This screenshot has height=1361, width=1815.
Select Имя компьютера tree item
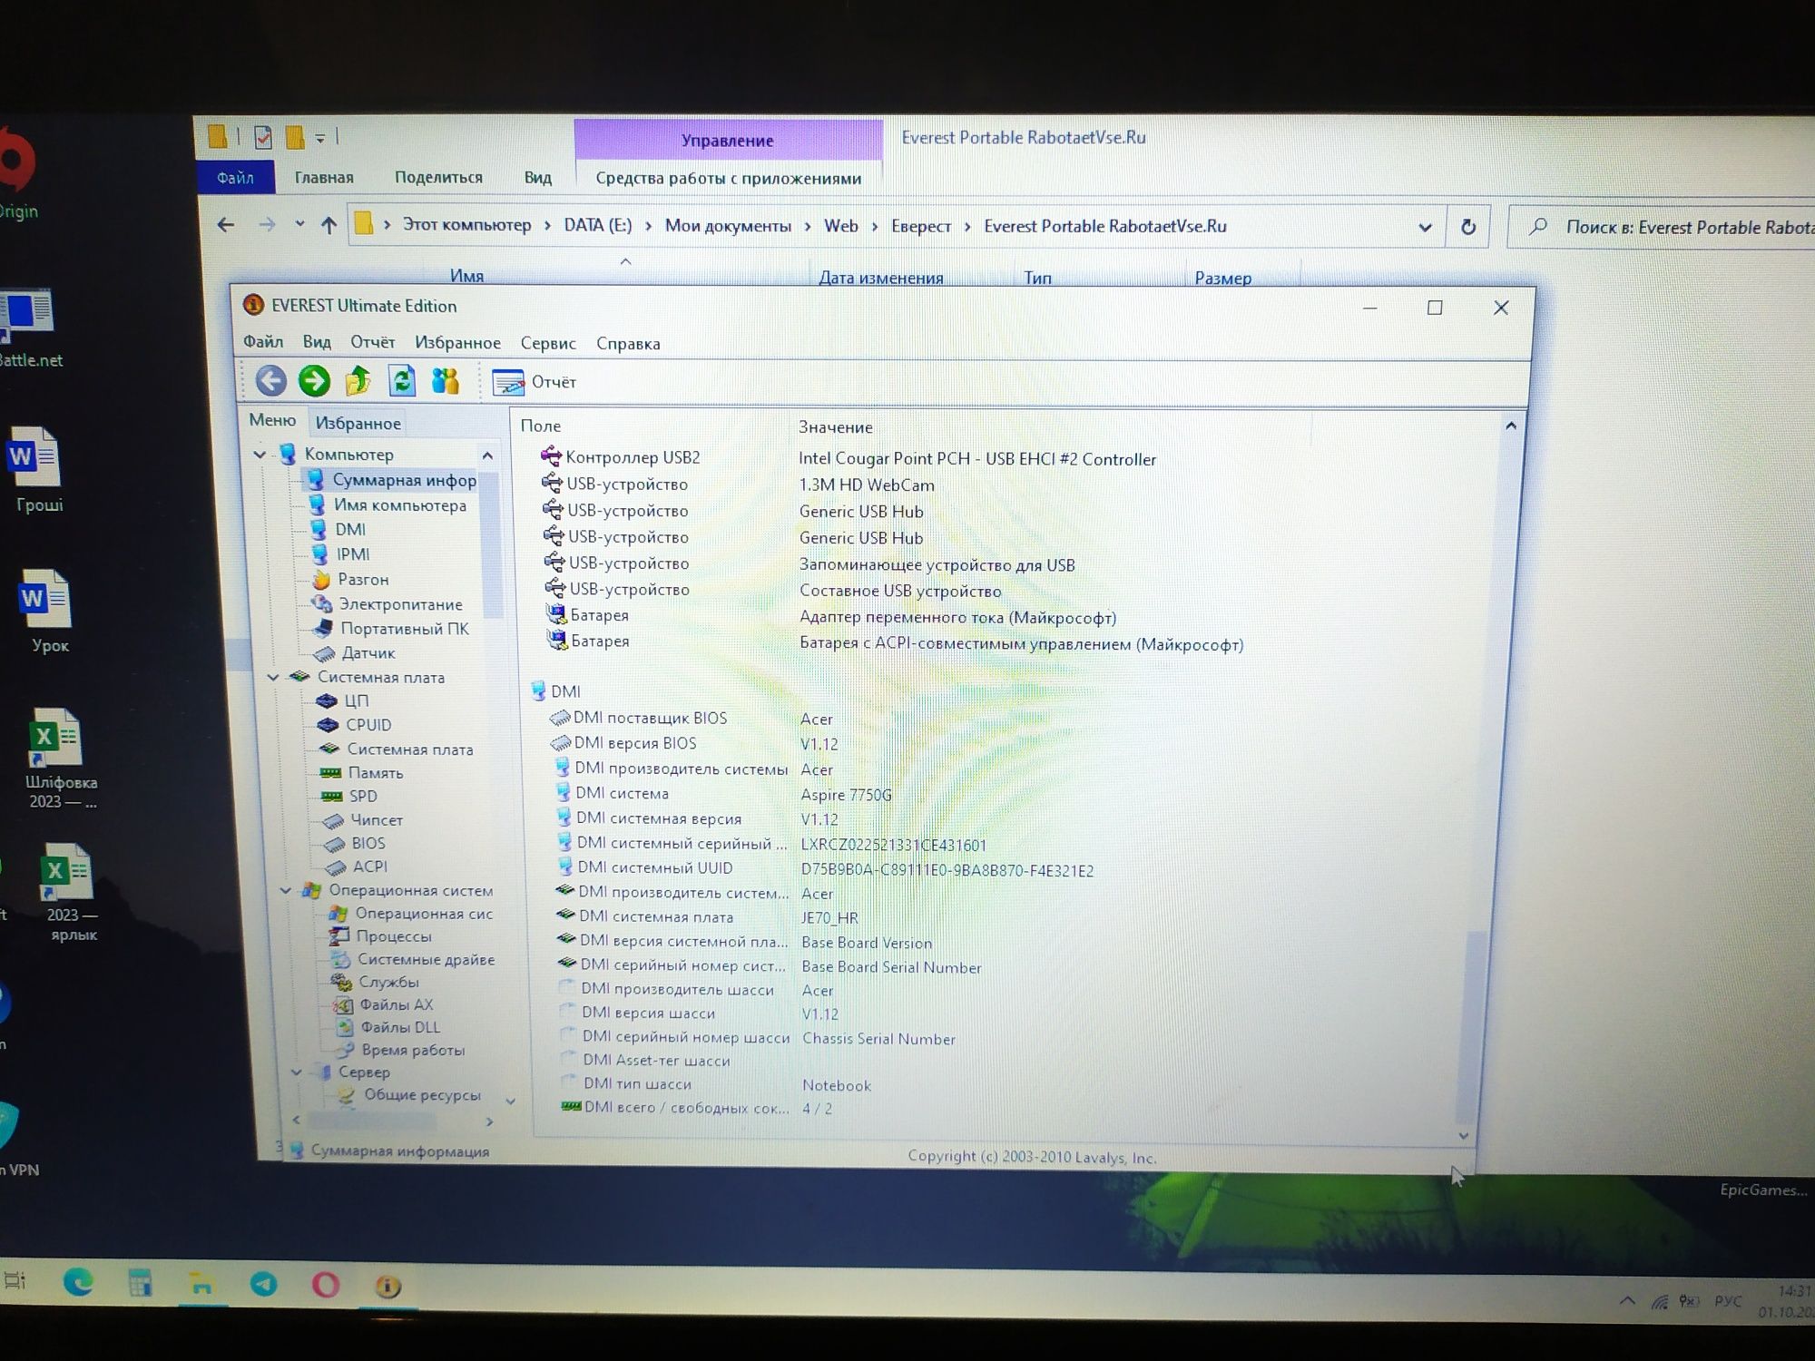(388, 504)
